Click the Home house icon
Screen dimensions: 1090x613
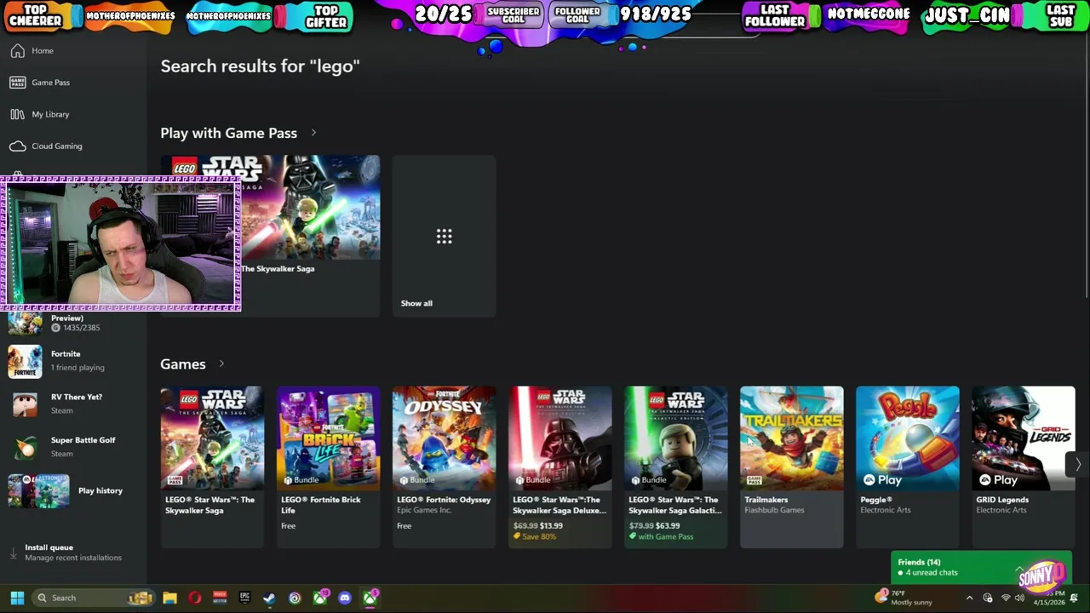pos(17,51)
